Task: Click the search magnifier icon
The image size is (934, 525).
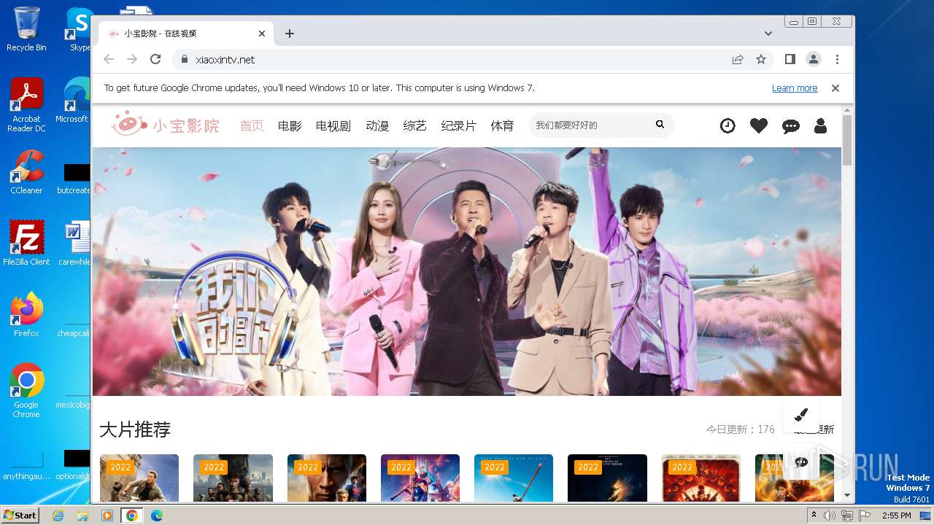Action: [660, 125]
